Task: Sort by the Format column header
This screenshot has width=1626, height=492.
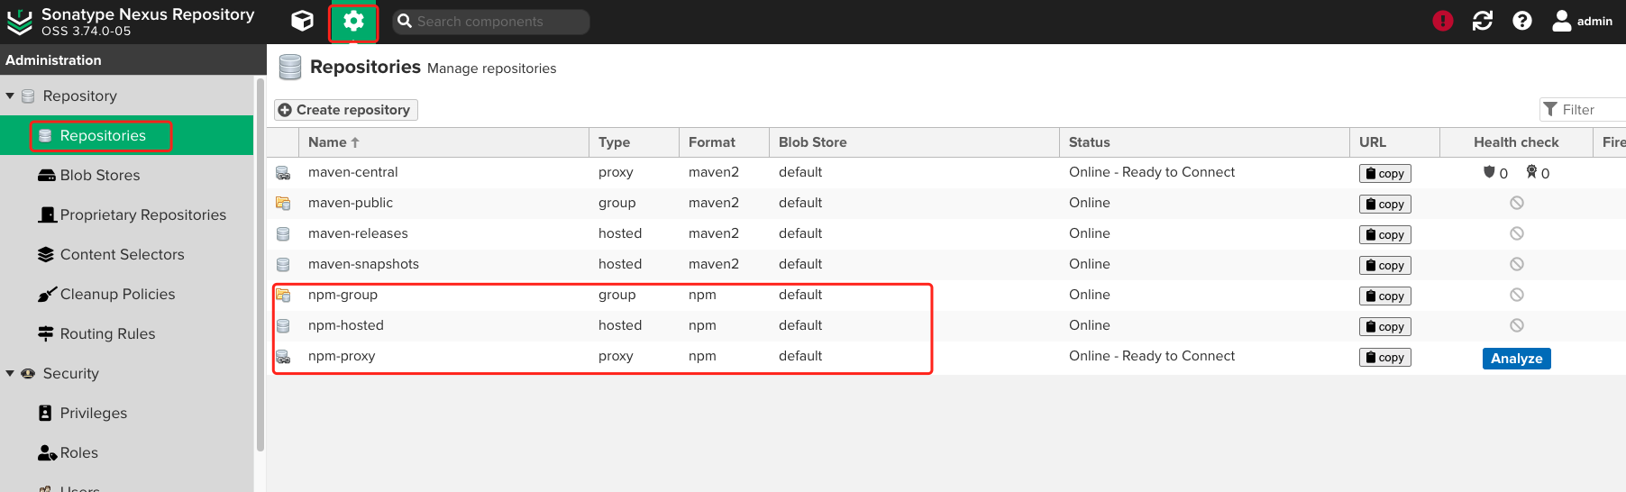Action: pyautogui.click(x=724, y=142)
